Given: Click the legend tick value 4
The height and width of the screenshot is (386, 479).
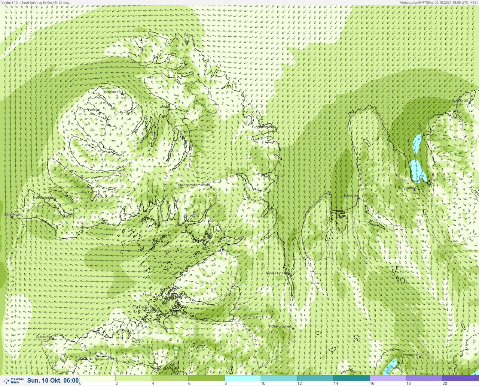Looking at the screenshot, I should click(153, 383).
